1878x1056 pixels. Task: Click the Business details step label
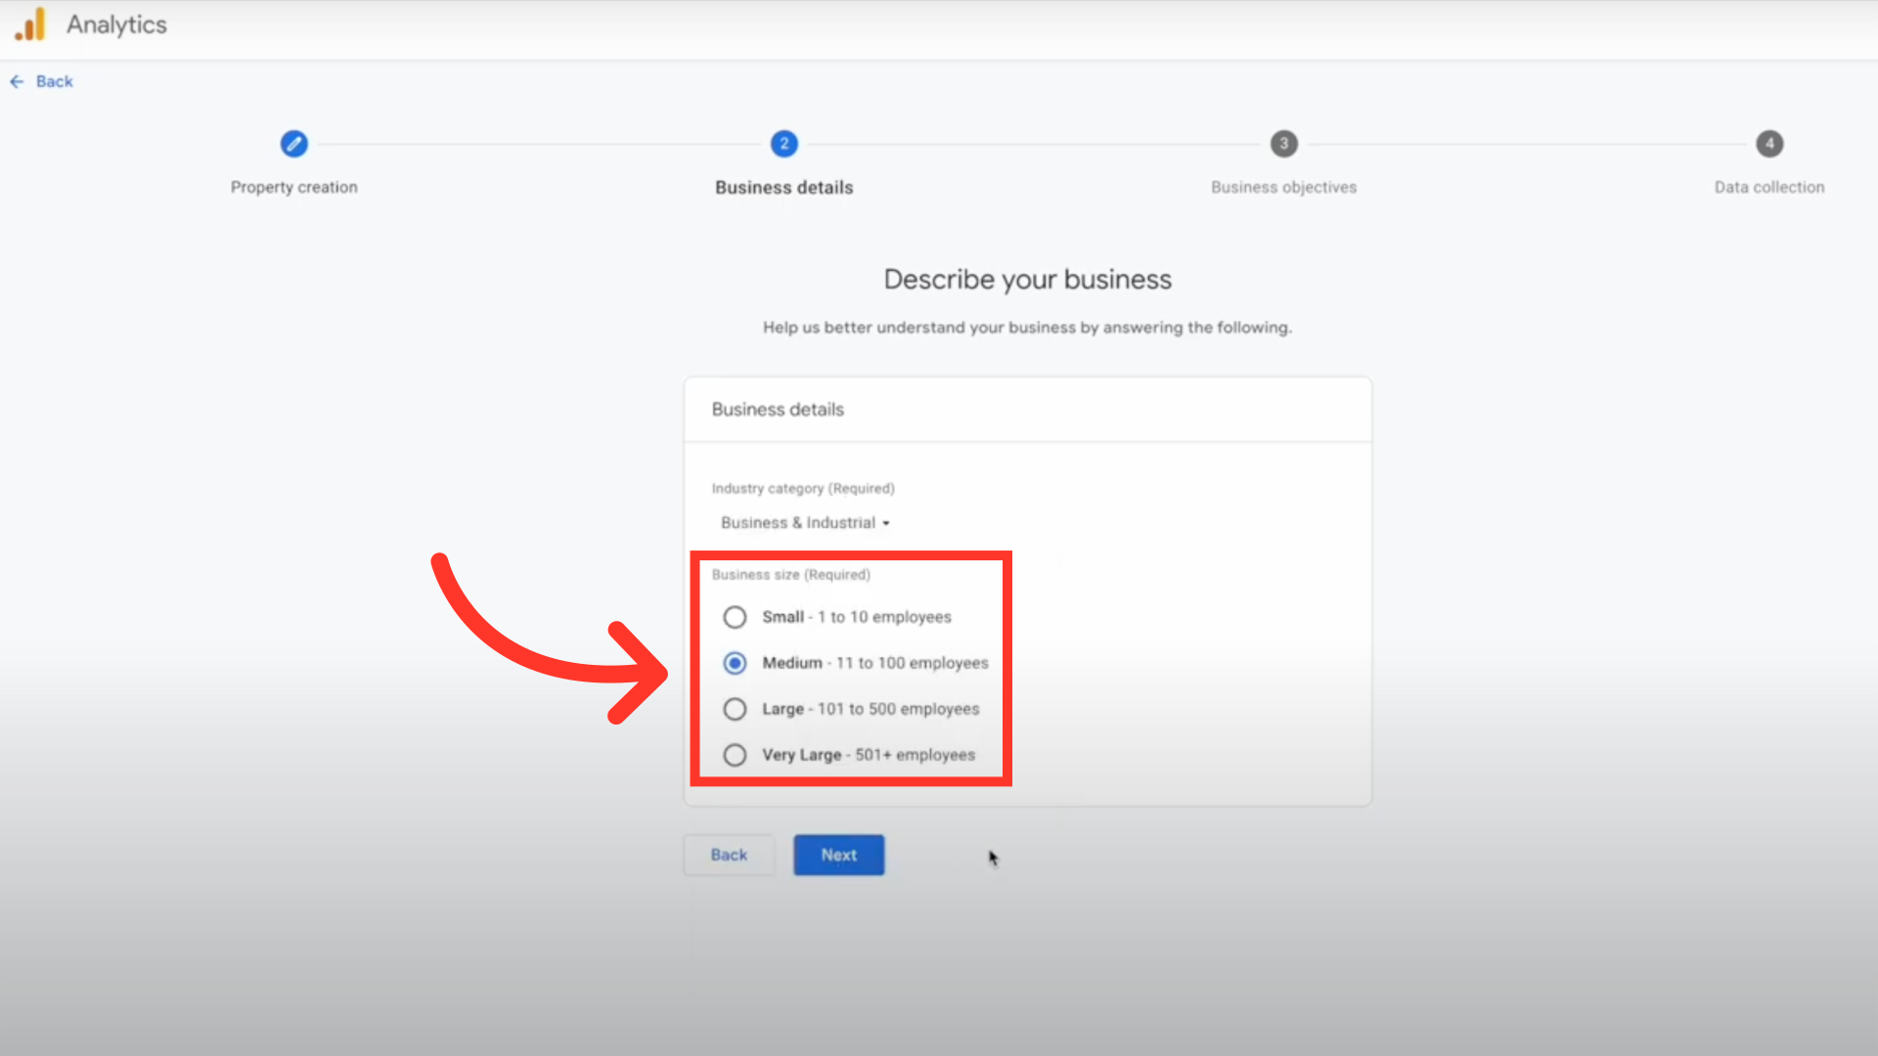(x=783, y=187)
